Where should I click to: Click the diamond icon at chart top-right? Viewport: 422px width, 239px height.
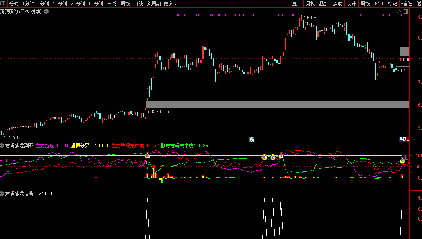tap(399, 12)
